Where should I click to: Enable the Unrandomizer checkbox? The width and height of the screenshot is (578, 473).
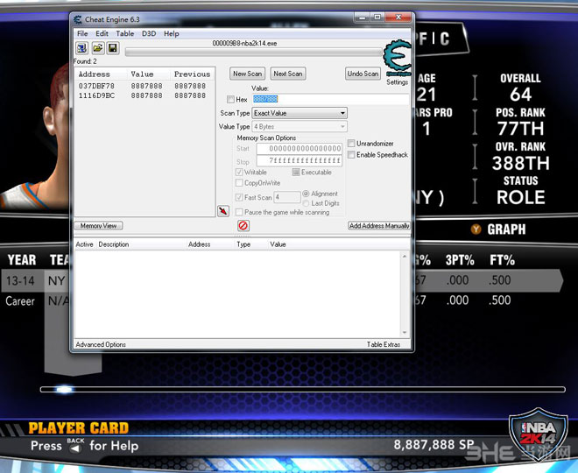(351, 144)
